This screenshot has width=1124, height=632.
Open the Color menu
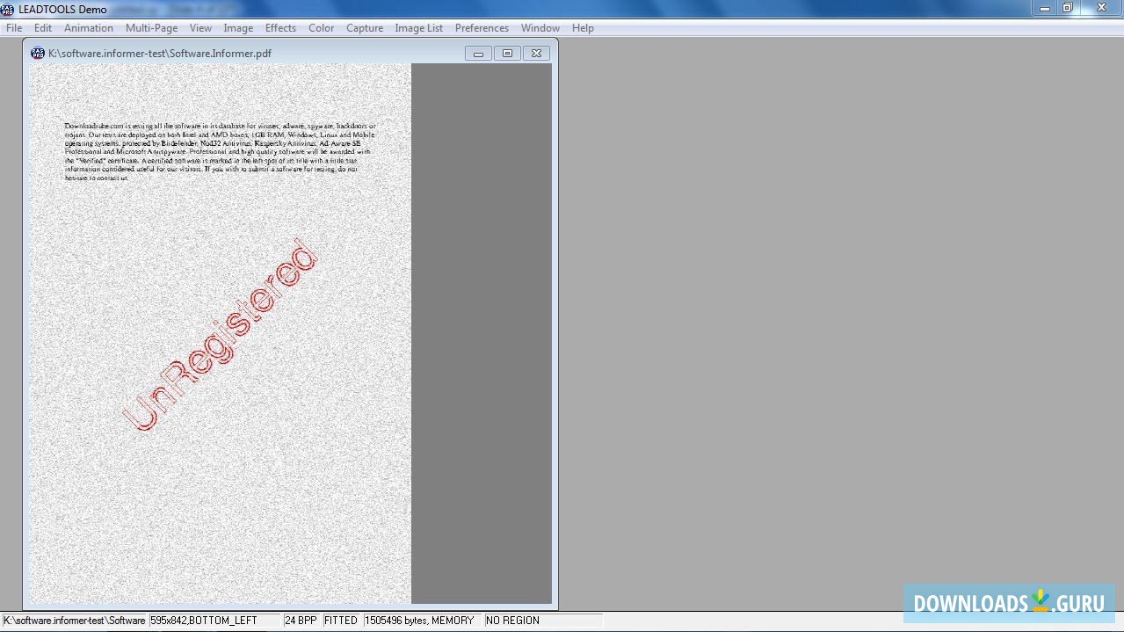pos(321,27)
